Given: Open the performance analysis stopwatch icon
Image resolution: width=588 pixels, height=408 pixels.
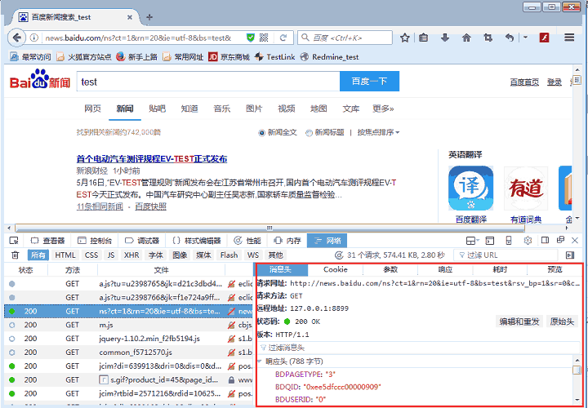Looking at the screenshot, I should [339, 255].
